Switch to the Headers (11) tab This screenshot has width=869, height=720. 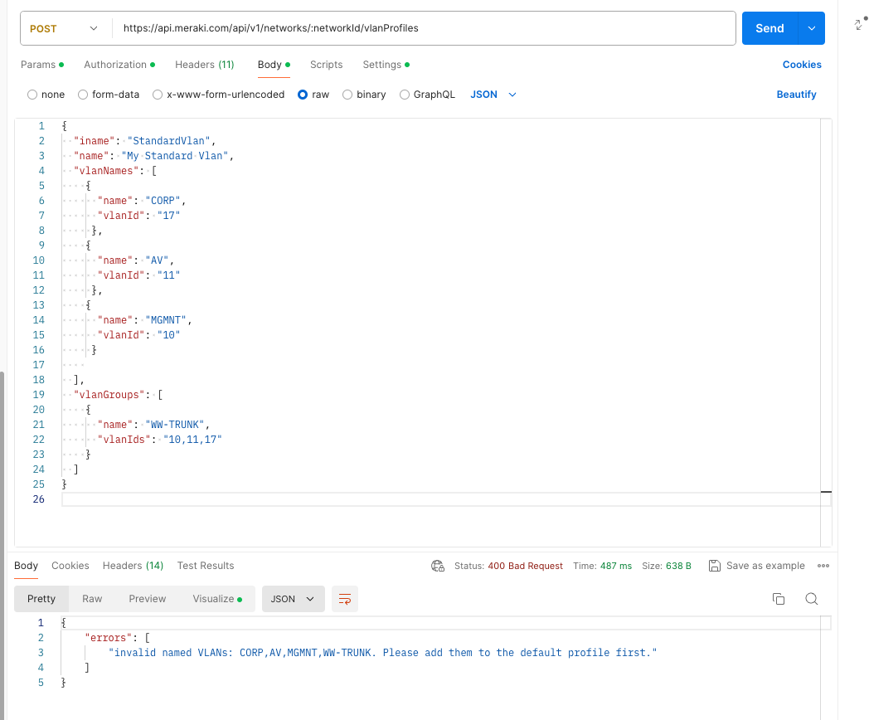point(205,64)
